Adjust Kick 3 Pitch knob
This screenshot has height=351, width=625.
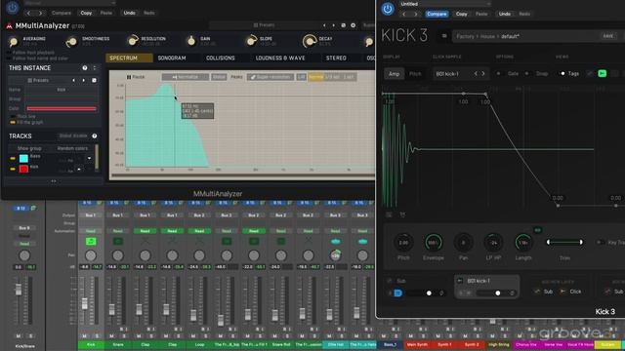pos(403,243)
